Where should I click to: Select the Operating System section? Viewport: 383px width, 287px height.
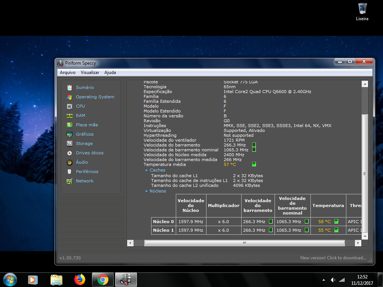pyautogui.click(x=95, y=97)
